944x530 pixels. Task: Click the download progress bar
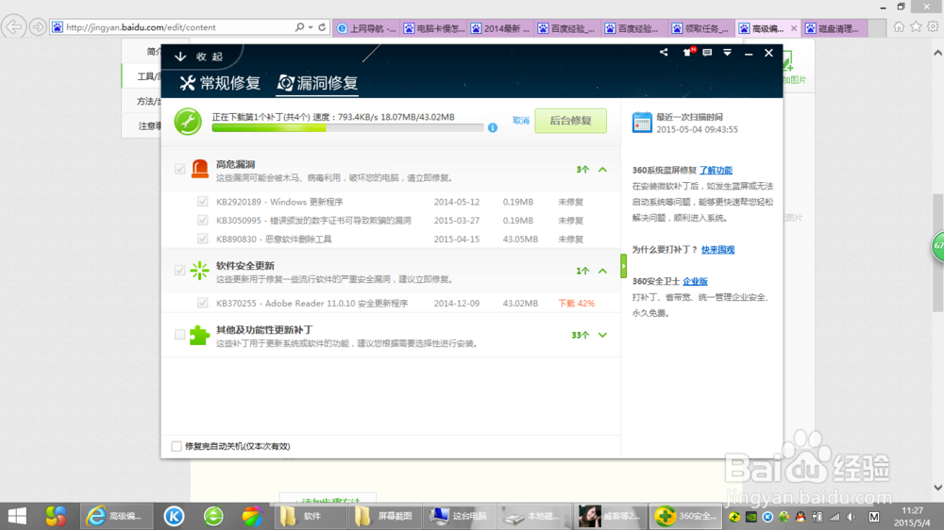point(347,127)
